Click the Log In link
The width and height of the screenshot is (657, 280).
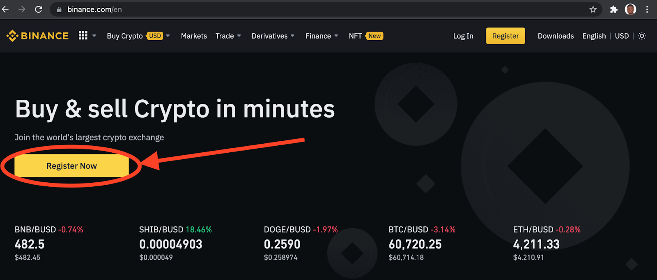[x=463, y=36]
